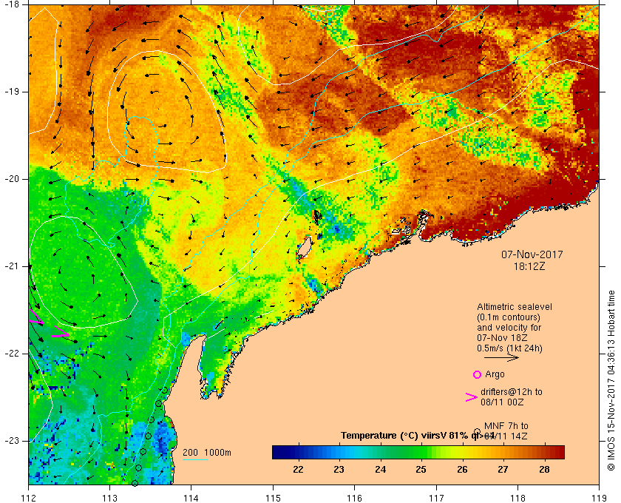The height and width of the screenshot is (503, 621).
Task: Click the latitude axis label -23
Action: pyautogui.click(x=12, y=441)
